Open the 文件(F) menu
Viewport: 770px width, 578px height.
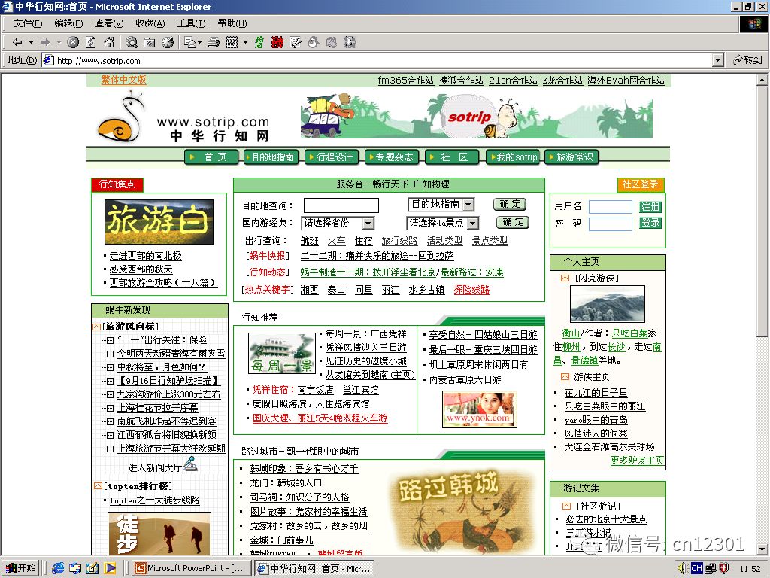tap(28, 23)
